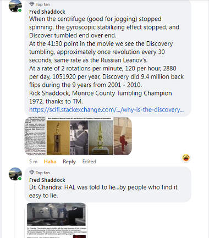
Task: Toggle the Haha reaction on the comment
Action: [x=50, y=162]
